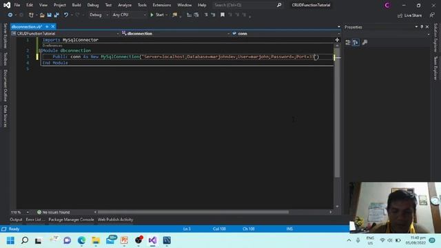This screenshot has width=441, height=248.
Task: Open the Extensions menu
Action: tap(162, 5)
